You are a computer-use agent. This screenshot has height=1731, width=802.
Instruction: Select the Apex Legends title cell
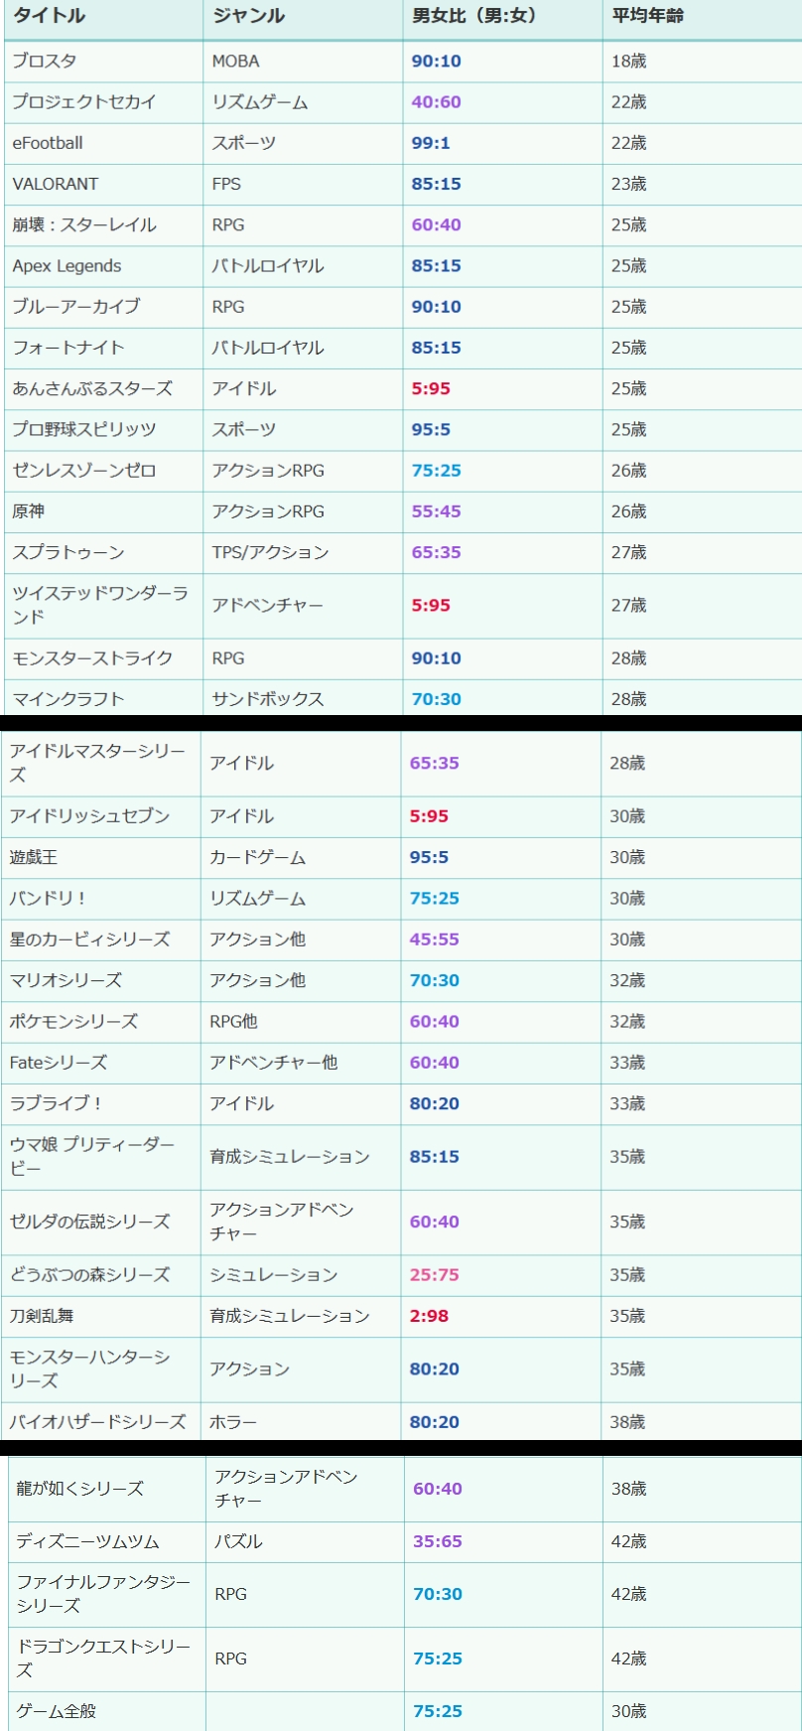[x=67, y=266]
